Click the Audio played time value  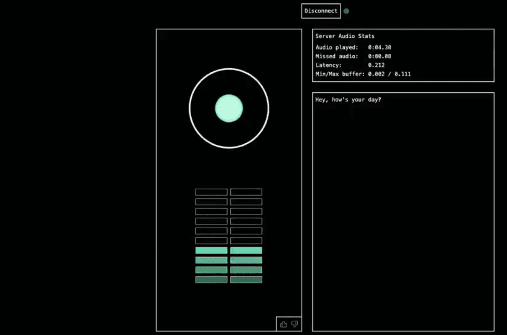[x=379, y=47]
